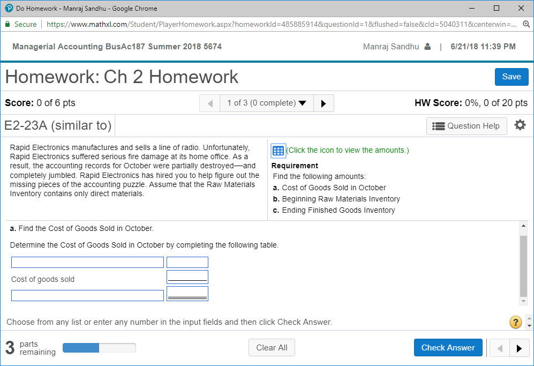The image size is (534, 366).
Task: Advance to the next question with the arrow
Action: click(324, 103)
